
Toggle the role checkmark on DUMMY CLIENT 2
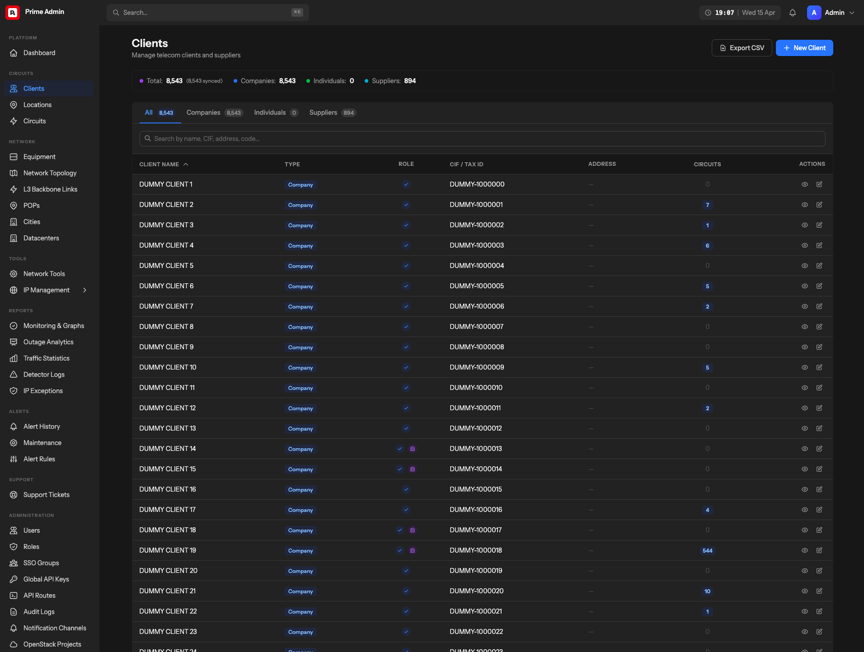[x=406, y=204]
